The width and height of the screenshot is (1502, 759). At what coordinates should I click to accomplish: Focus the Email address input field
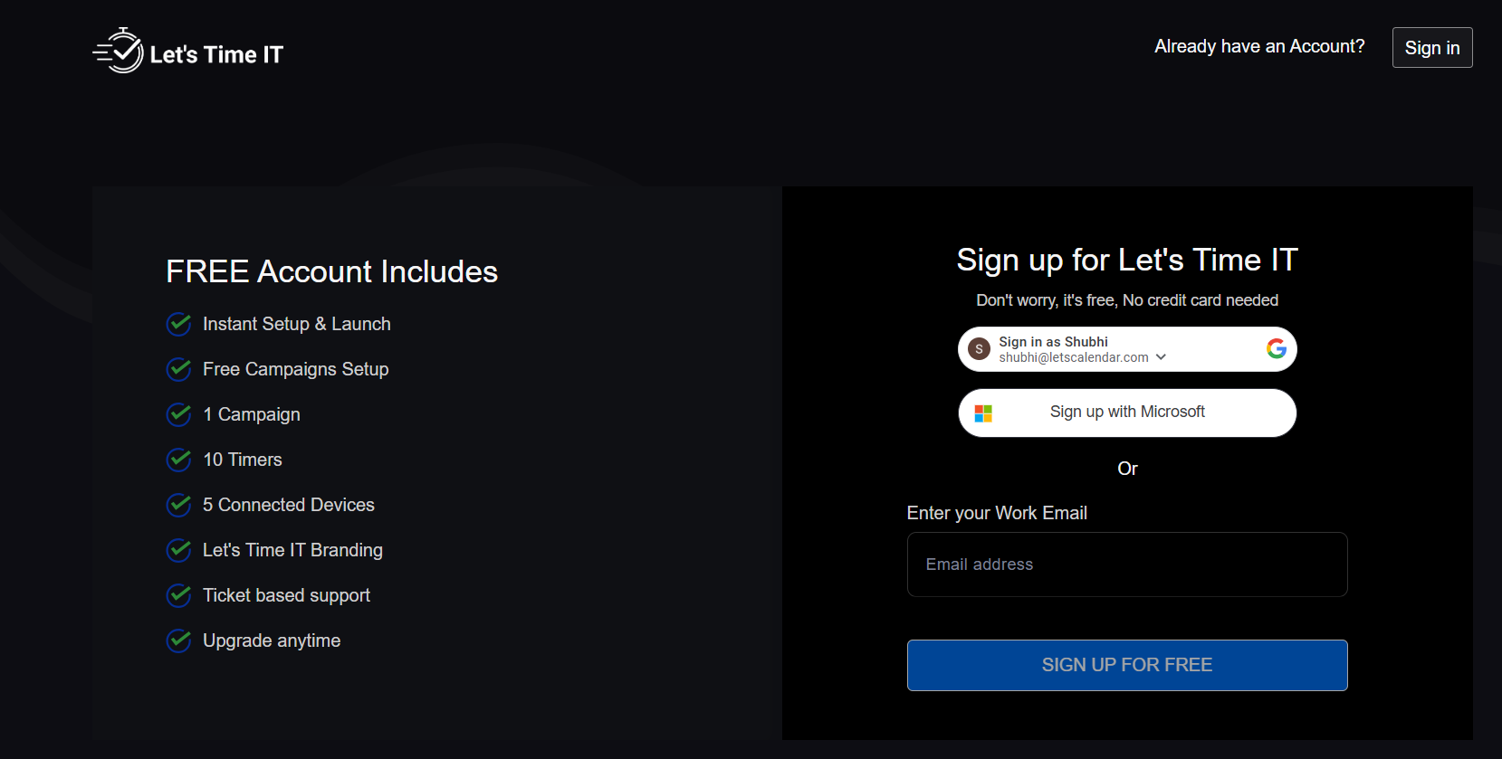[1127, 565]
